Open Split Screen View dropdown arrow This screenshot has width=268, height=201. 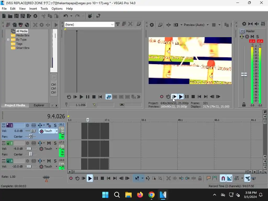click(x=181, y=25)
